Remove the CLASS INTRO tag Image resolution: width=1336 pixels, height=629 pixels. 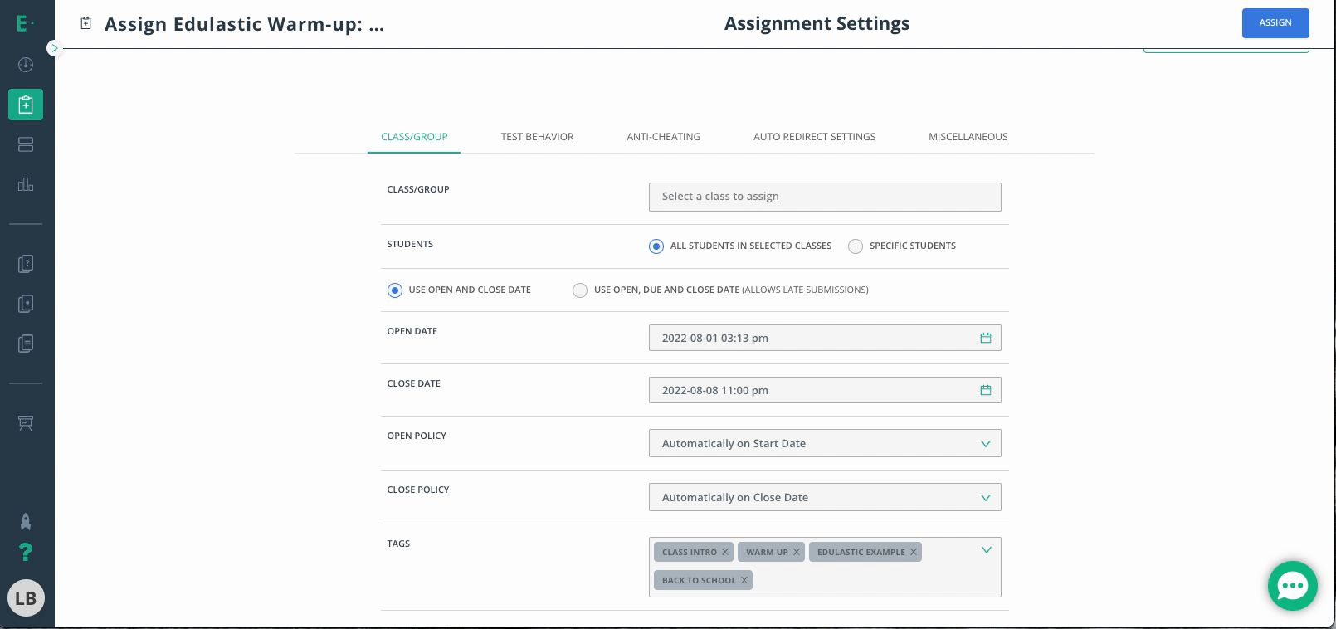point(725,552)
